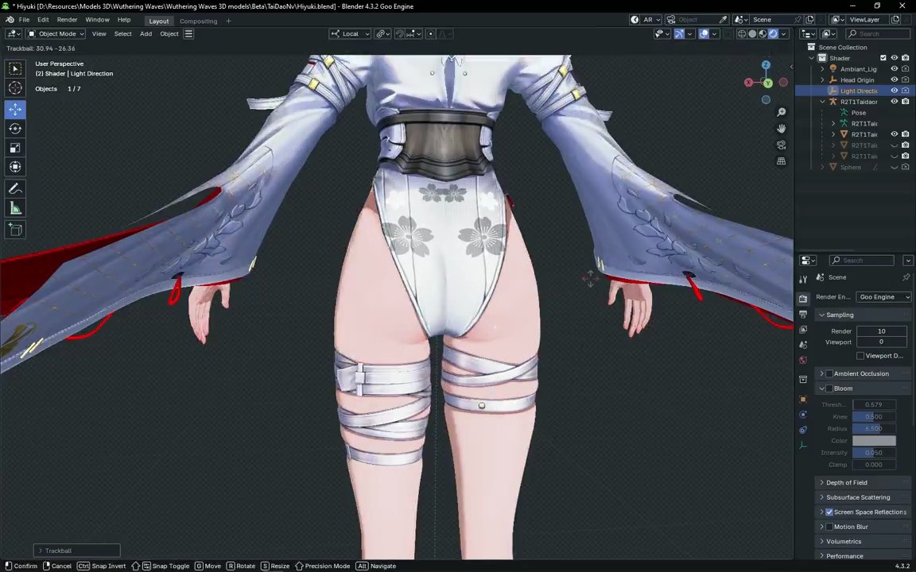Open the Object Mode dropdown
Screen dimensions: 916x572
tap(56, 34)
